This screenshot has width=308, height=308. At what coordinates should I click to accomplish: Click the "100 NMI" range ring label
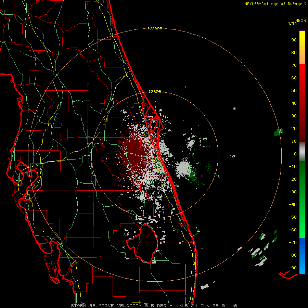tap(155, 28)
